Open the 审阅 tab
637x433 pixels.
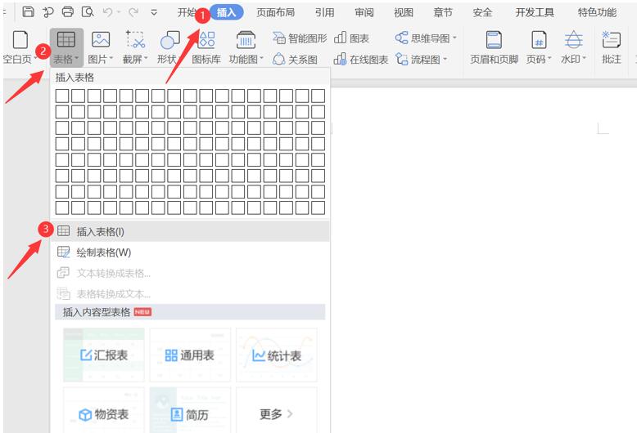pyautogui.click(x=364, y=12)
